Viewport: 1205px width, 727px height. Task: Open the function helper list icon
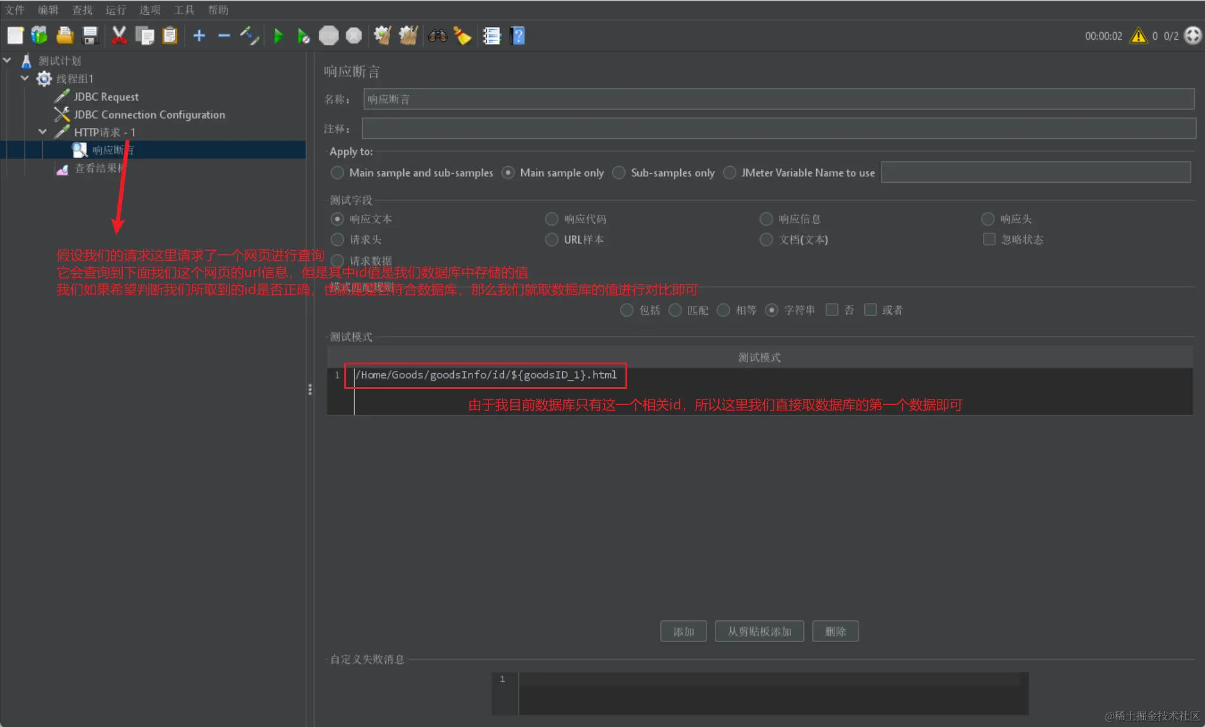[x=491, y=36]
